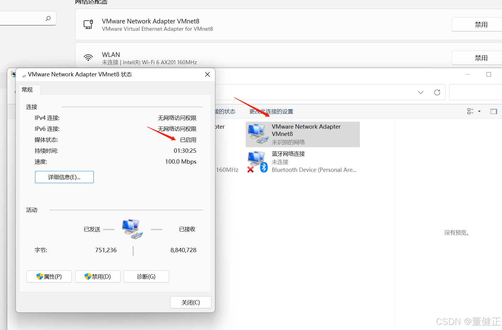
Task: Click the shield icon on 禁用(D)
Action: click(88, 276)
